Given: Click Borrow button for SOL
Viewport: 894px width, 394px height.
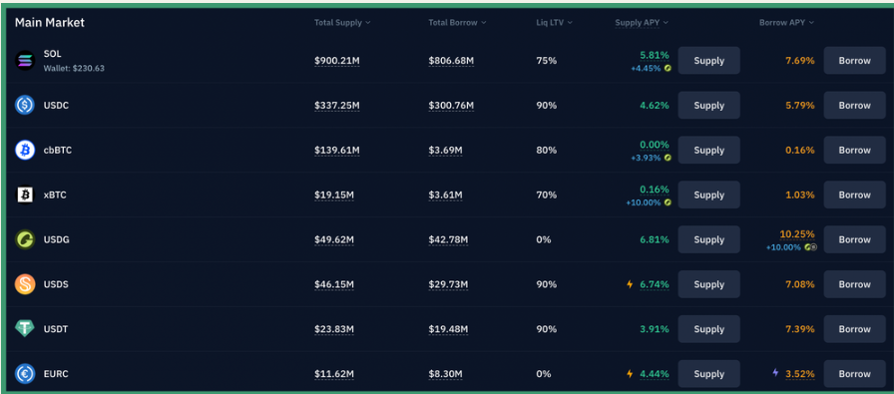Looking at the screenshot, I should click(855, 61).
